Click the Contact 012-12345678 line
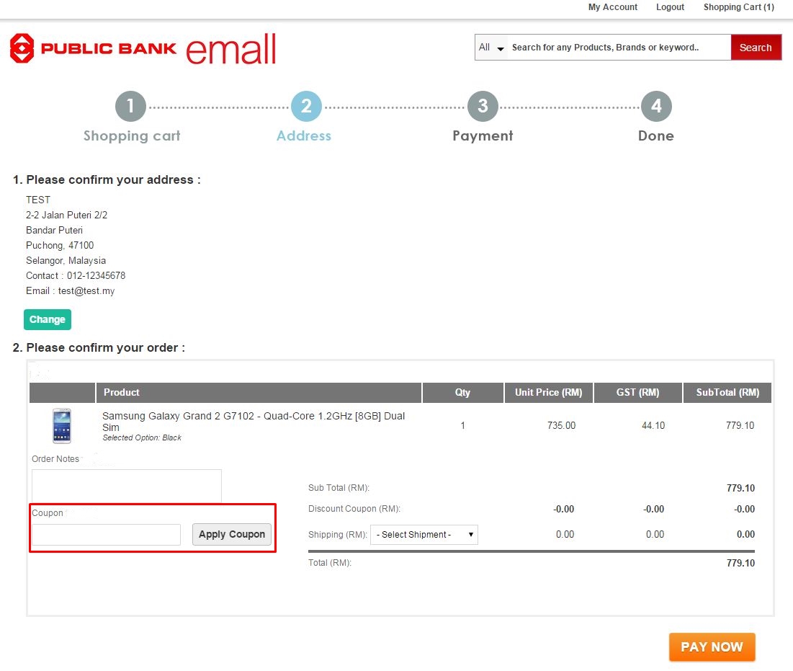This screenshot has width=793, height=671. click(x=76, y=276)
